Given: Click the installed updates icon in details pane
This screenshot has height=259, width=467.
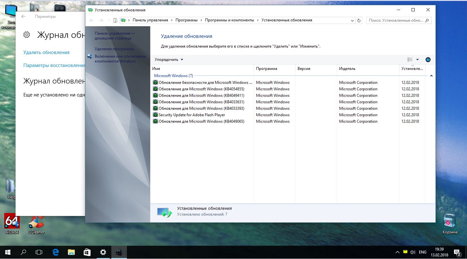Looking at the screenshot, I should point(165,212).
